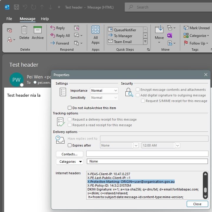Open the Categorize dropdown in Tags
Viewport: 212px width, 212px height.
196,35
